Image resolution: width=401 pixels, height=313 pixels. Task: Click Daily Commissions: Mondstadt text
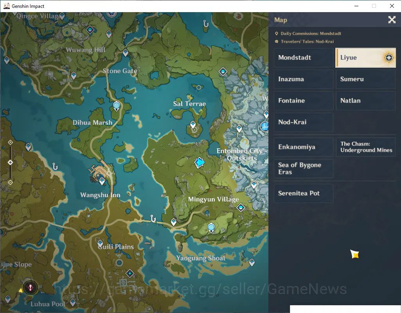tap(311, 34)
